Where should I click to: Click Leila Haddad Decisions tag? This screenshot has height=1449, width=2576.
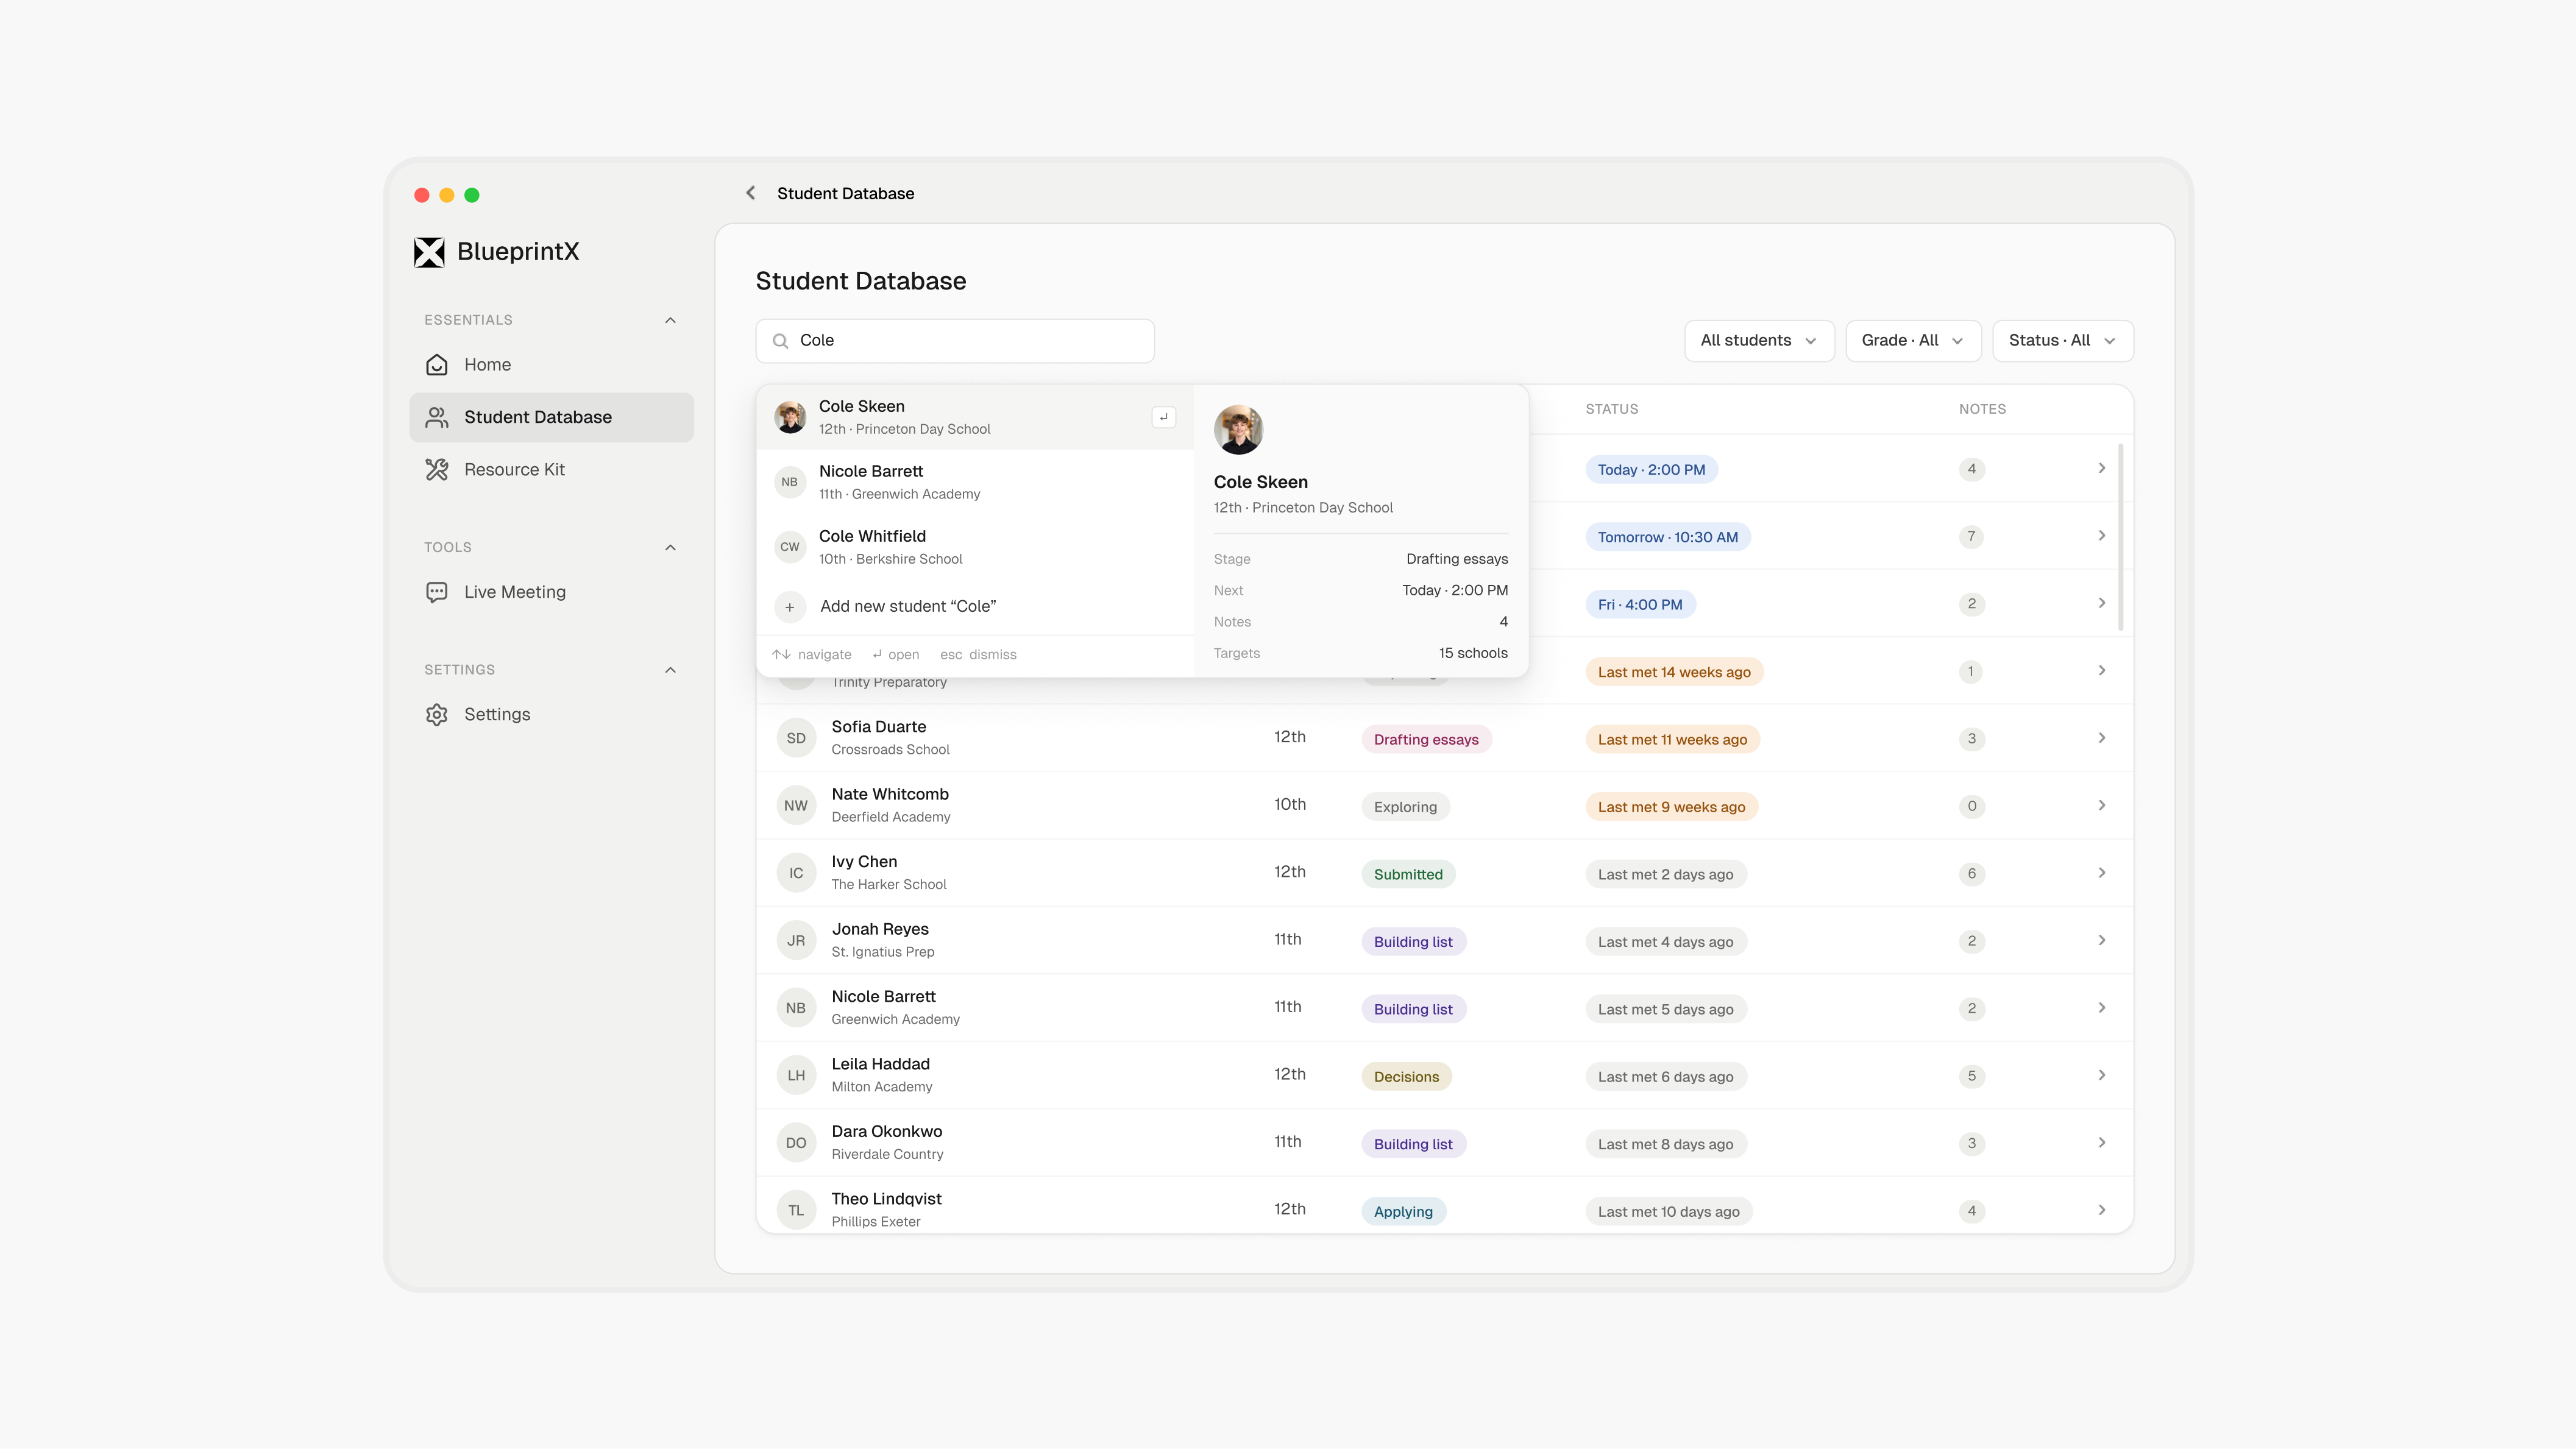(x=1406, y=1077)
